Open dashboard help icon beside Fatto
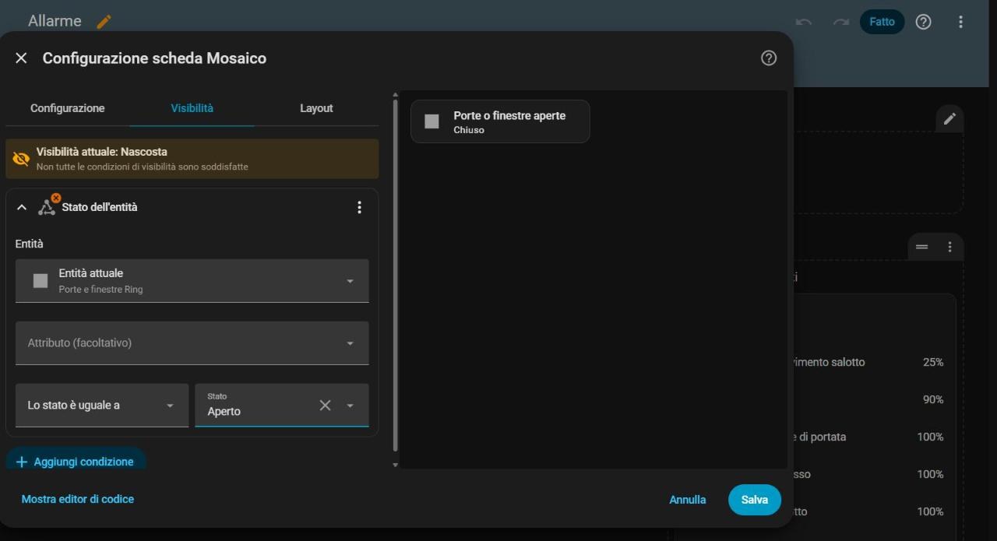Screen dimensions: 997x541 pyautogui.click(x=923, y=22)
